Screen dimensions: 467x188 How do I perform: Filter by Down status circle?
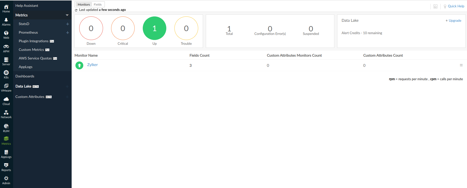(91, 28)
